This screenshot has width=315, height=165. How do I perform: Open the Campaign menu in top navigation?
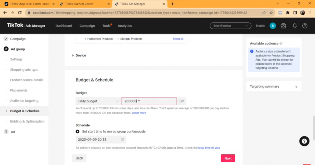[87, 26]
